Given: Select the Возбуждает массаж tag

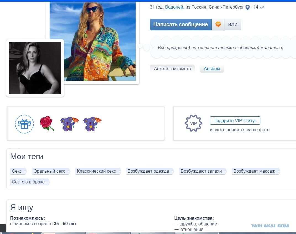Looking at the screenshot, I should [256, 171].
